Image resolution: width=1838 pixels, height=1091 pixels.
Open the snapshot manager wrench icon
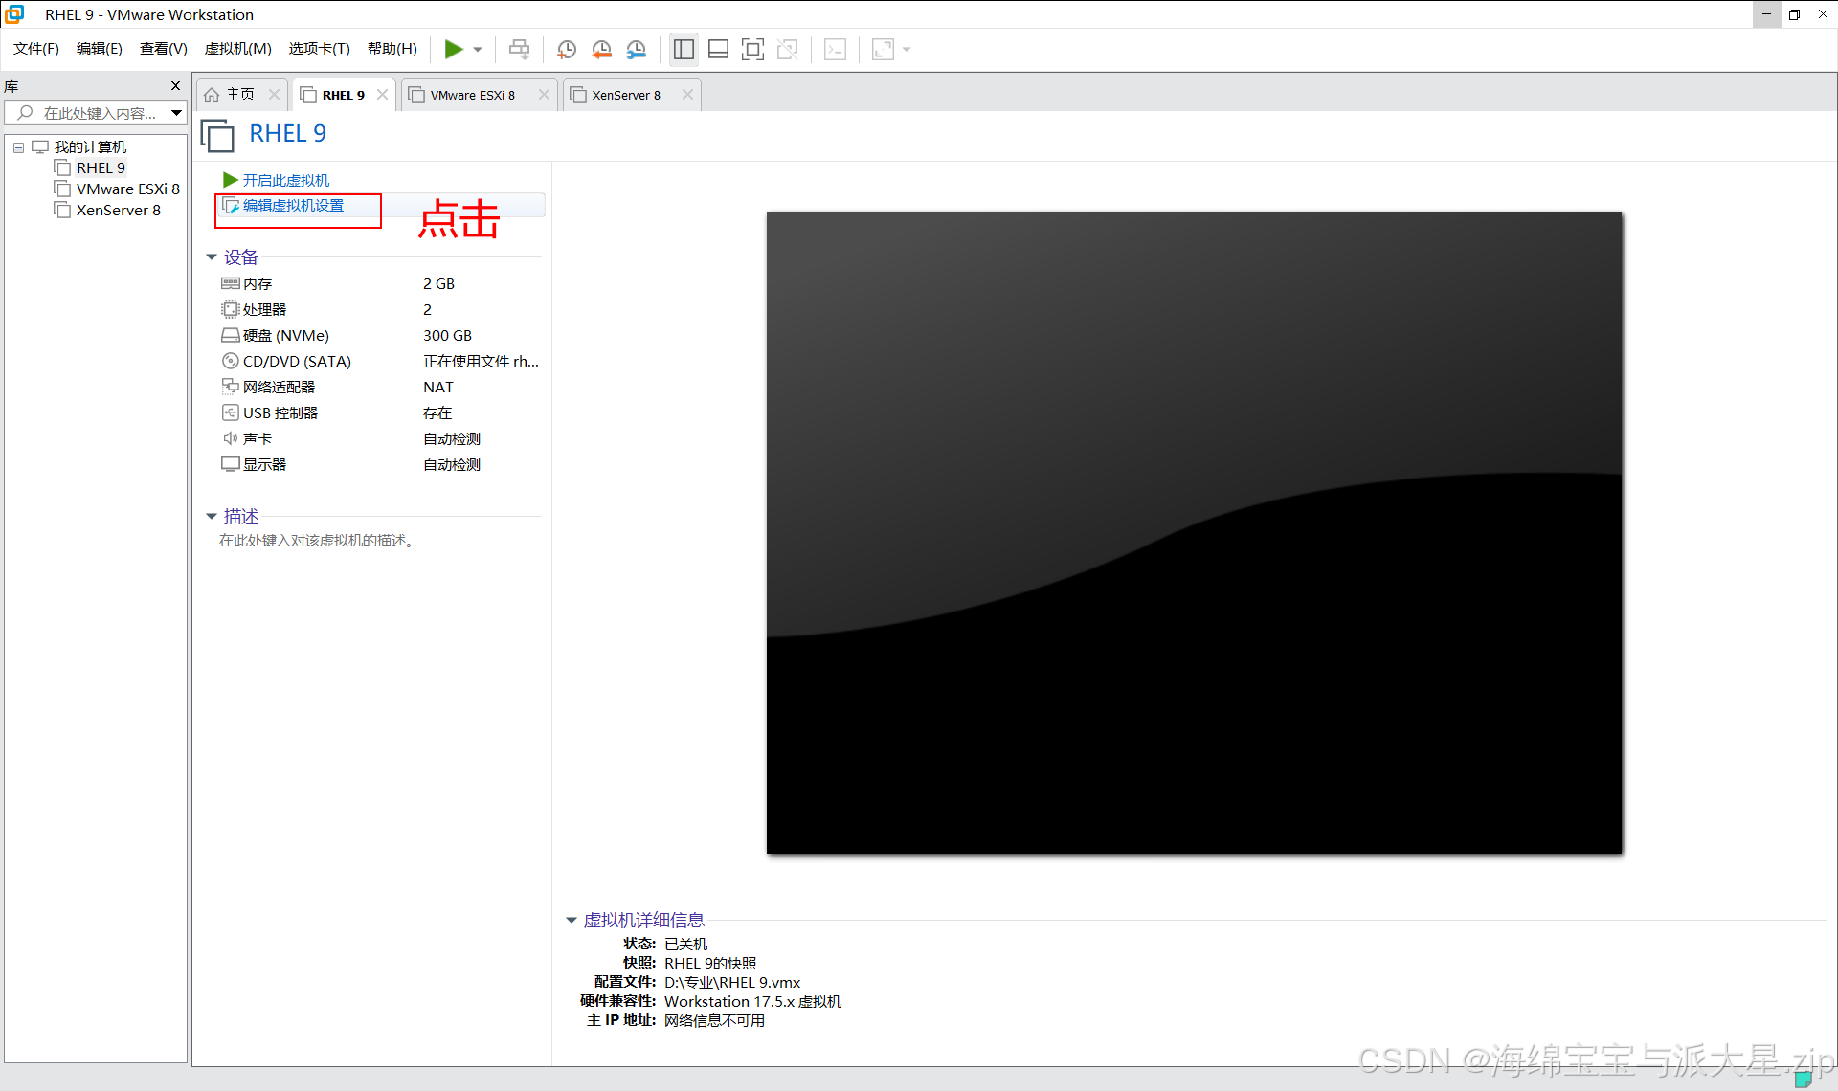(637, 49)
